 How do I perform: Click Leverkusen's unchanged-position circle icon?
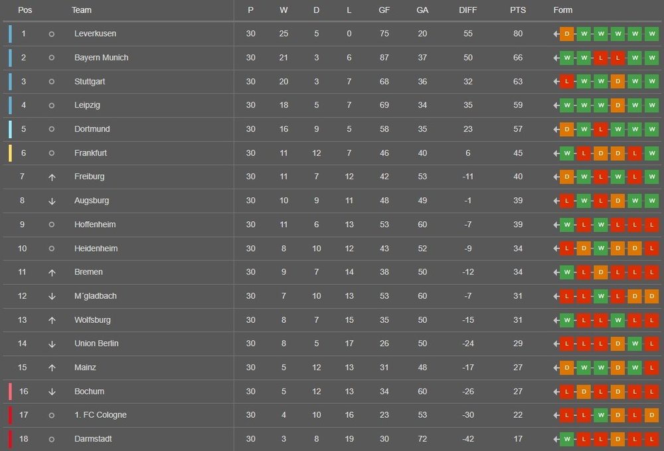point(51,34)
